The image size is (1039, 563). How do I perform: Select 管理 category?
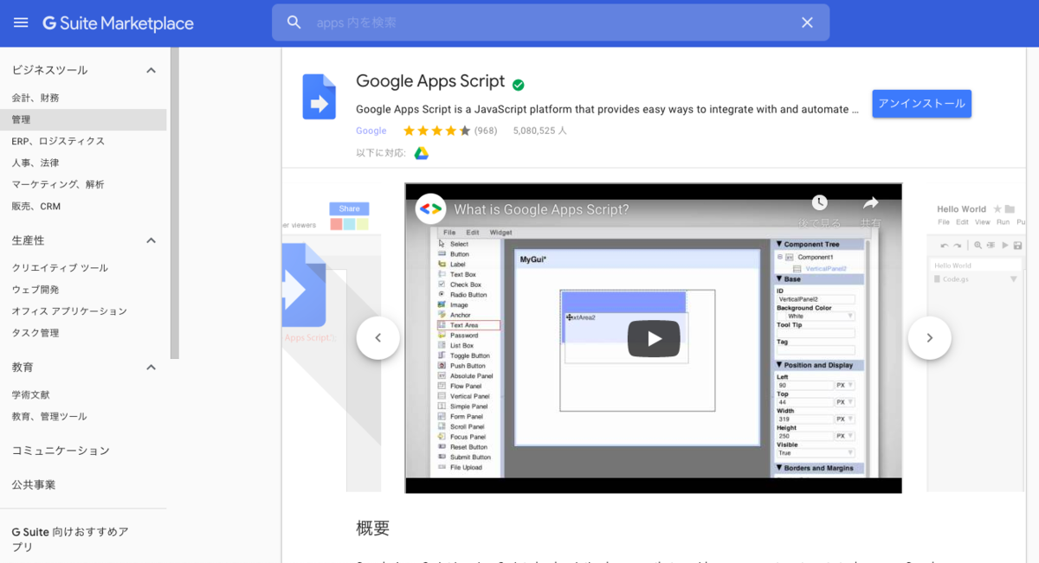tap(83, 119)
